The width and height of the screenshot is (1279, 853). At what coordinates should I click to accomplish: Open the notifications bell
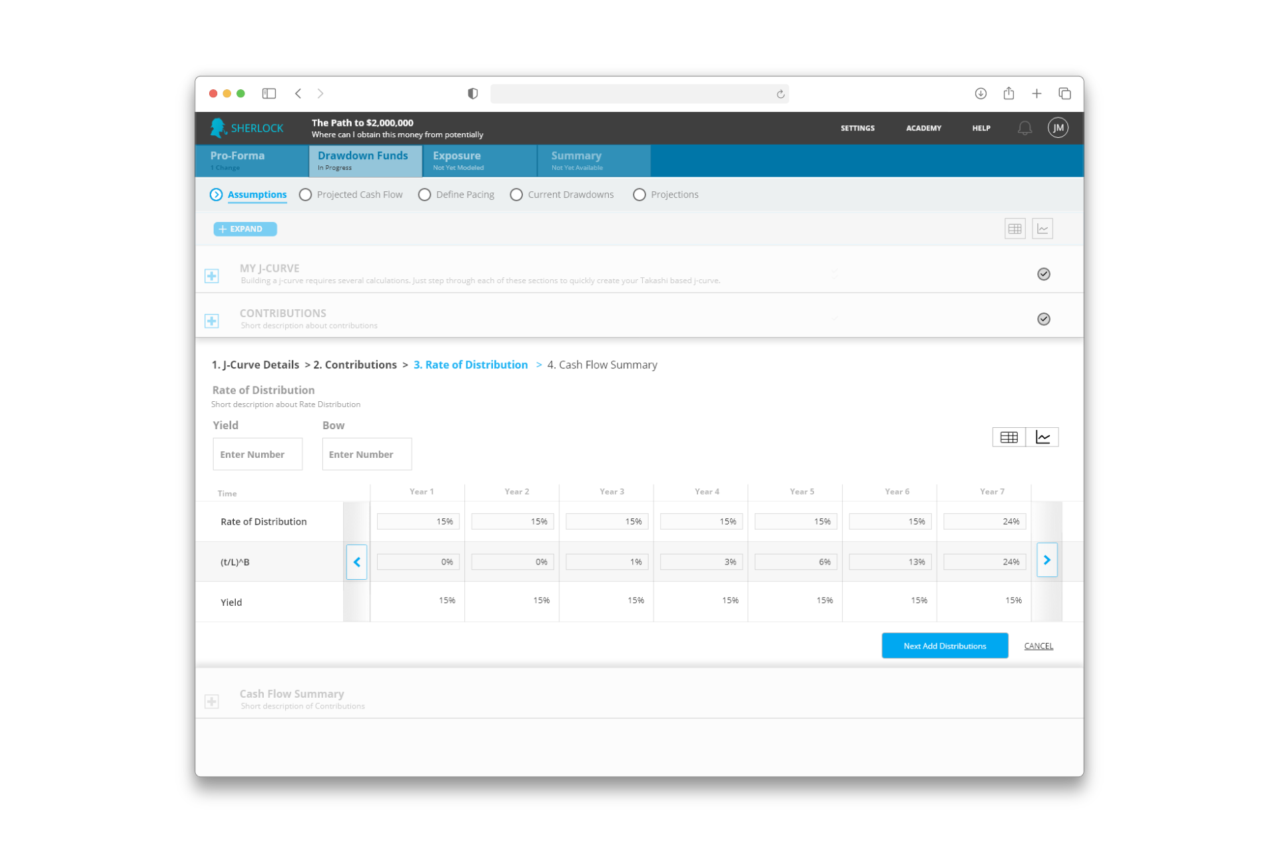click(1025, 127)
